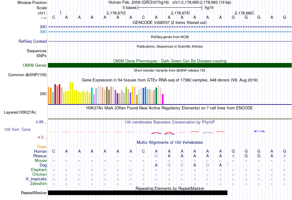Select the RepeatMasker label at the left
The height and width of the screenshot is (200, 292).
pos(34,193)
